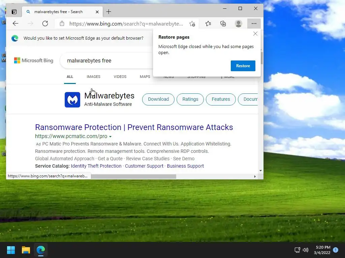Open a new tab with plus button
The height and width of the screenshot is (258, 345).
click(x=108, y=12)
